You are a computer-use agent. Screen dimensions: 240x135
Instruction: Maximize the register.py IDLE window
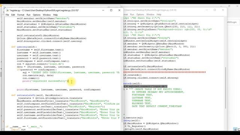pos(111,10)
